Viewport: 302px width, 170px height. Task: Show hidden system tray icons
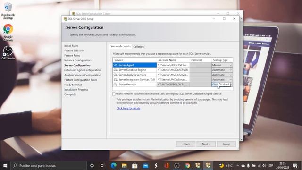pyautogui.click(x=238, y=166)
